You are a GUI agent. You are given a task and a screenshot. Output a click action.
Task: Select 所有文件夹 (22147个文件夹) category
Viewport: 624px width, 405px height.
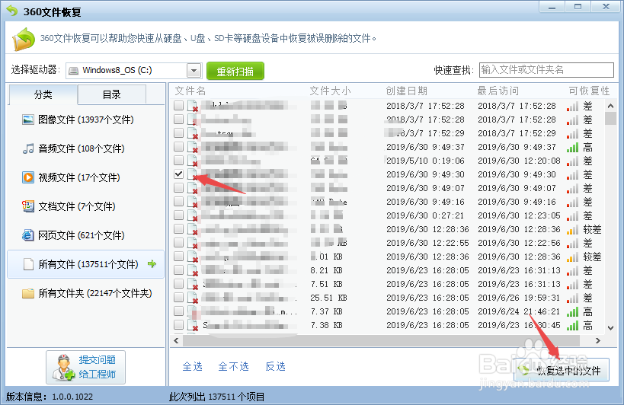tap(85, 293)
